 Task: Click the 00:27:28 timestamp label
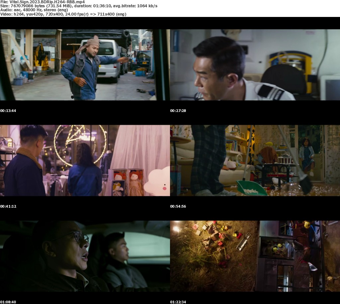(x=178, y=111)
